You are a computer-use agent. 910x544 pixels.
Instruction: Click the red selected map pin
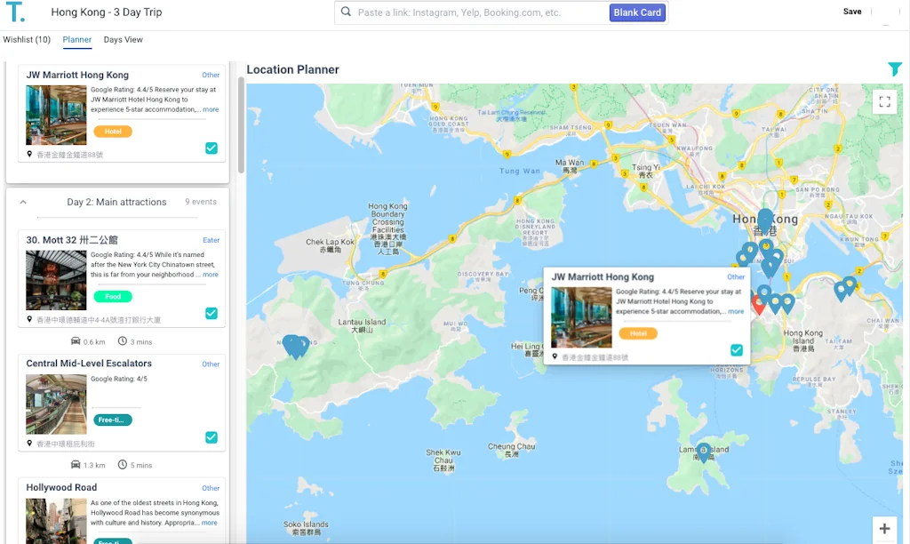click(758, 304)
